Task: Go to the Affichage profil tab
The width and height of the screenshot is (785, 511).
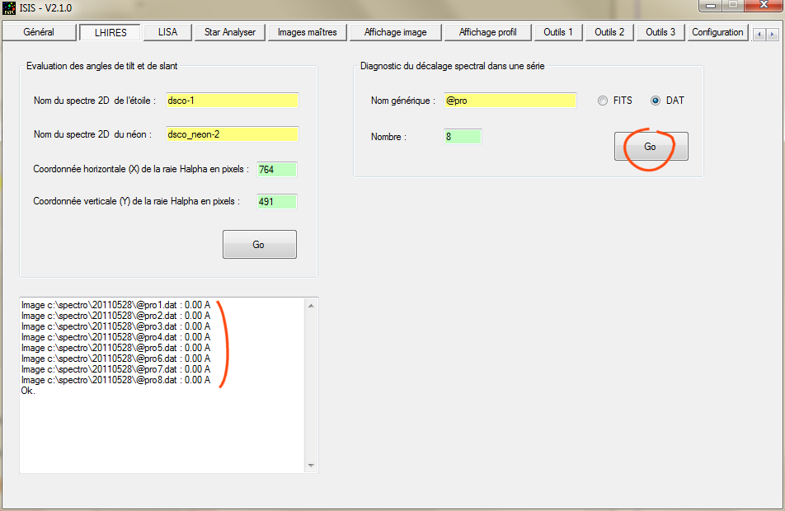Action: (487, 32)
